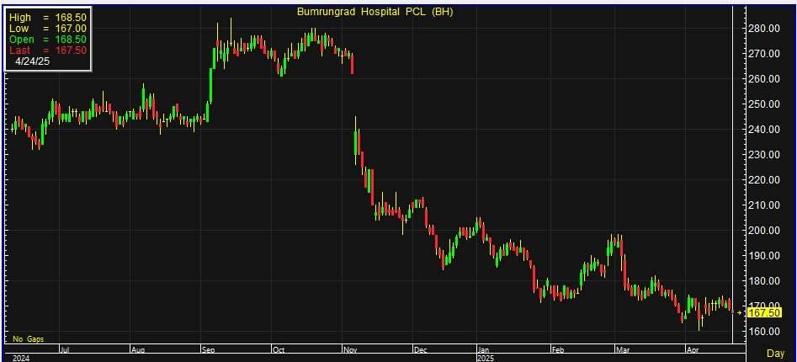
Task: Click the 230.00 price axis label
Action: 764,155
